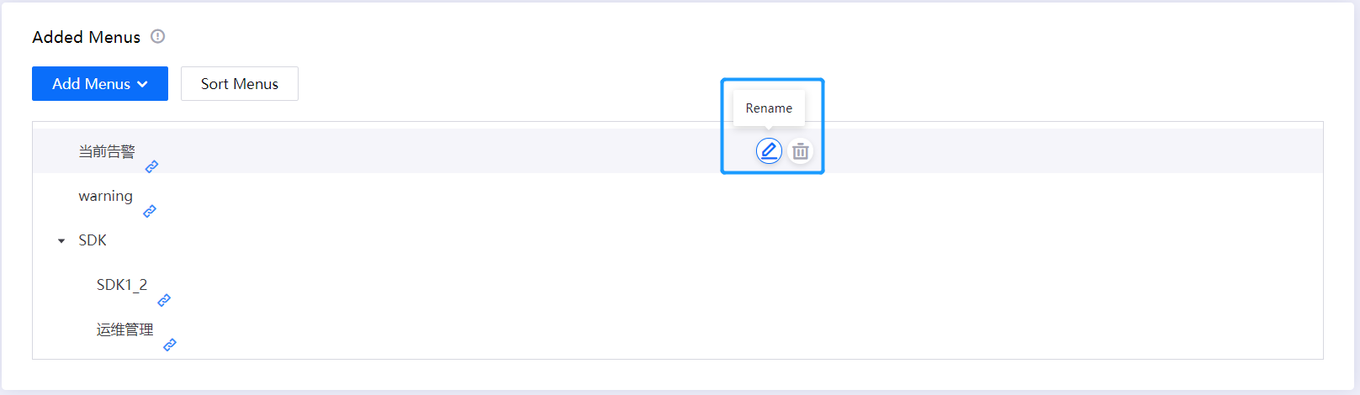
Task: Click the trash delete icon
Action: (801, 151)
